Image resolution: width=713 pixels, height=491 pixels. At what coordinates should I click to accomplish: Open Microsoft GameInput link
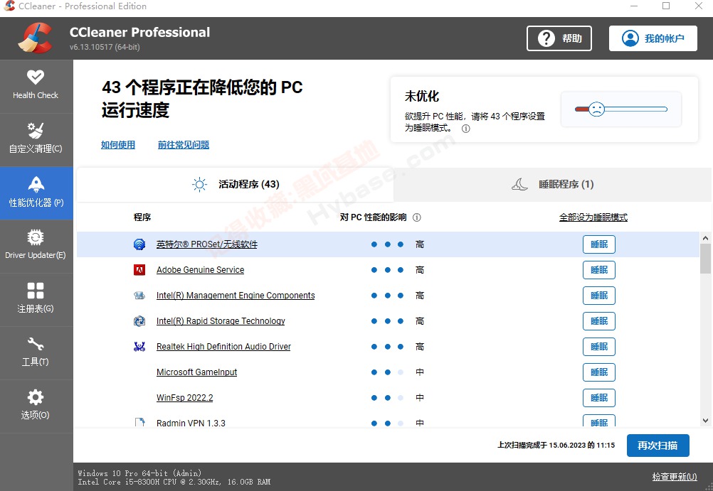196,372
